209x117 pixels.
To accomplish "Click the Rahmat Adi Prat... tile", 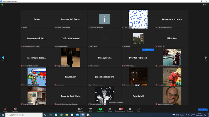I will (71, 19).
